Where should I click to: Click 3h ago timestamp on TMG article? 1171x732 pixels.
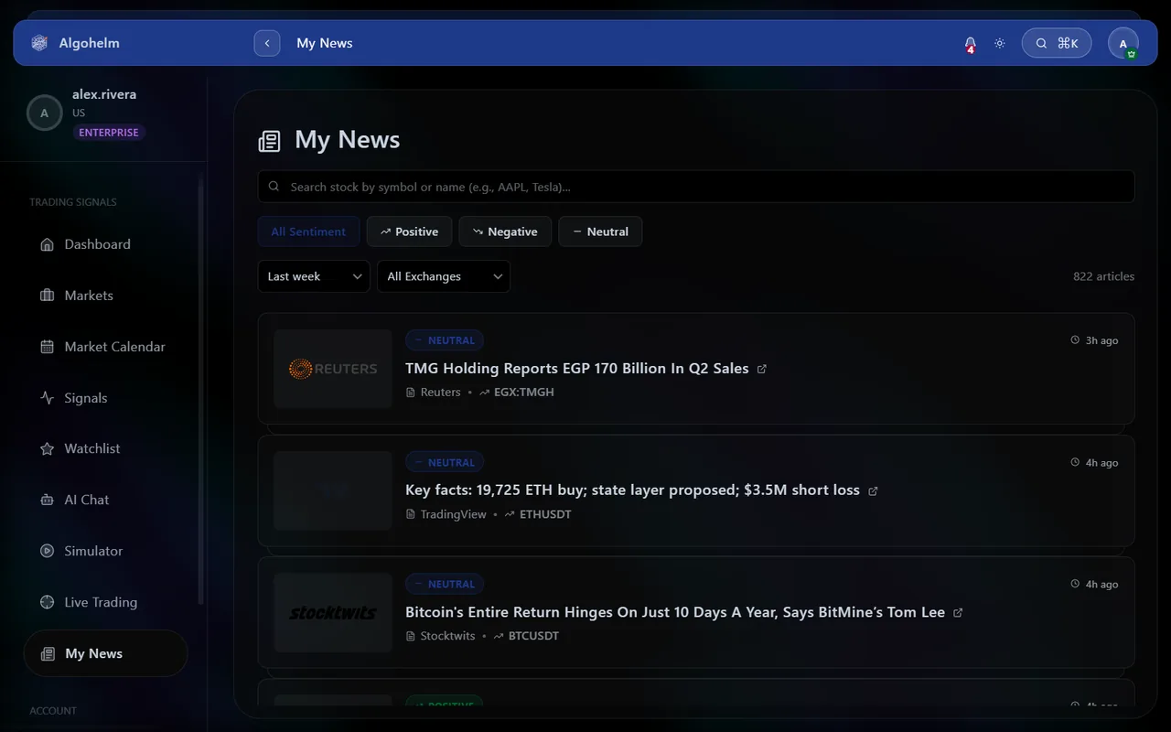[x=1094, y=340]
